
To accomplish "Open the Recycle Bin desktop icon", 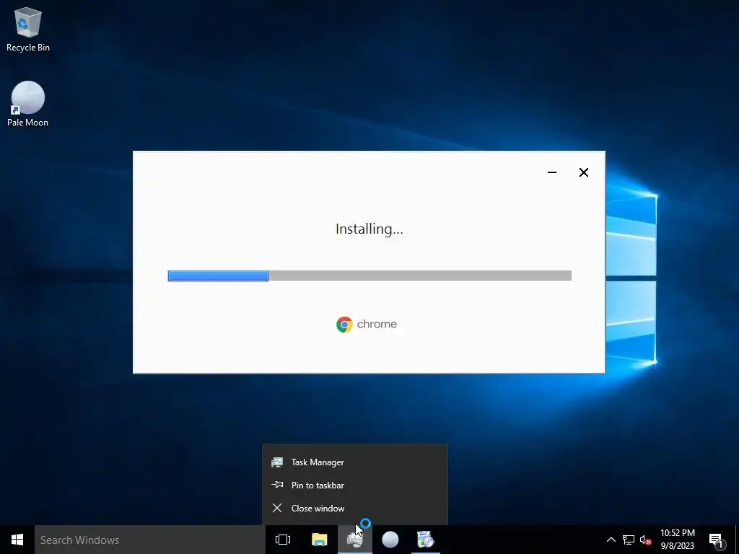I will [x=28, y=29].
